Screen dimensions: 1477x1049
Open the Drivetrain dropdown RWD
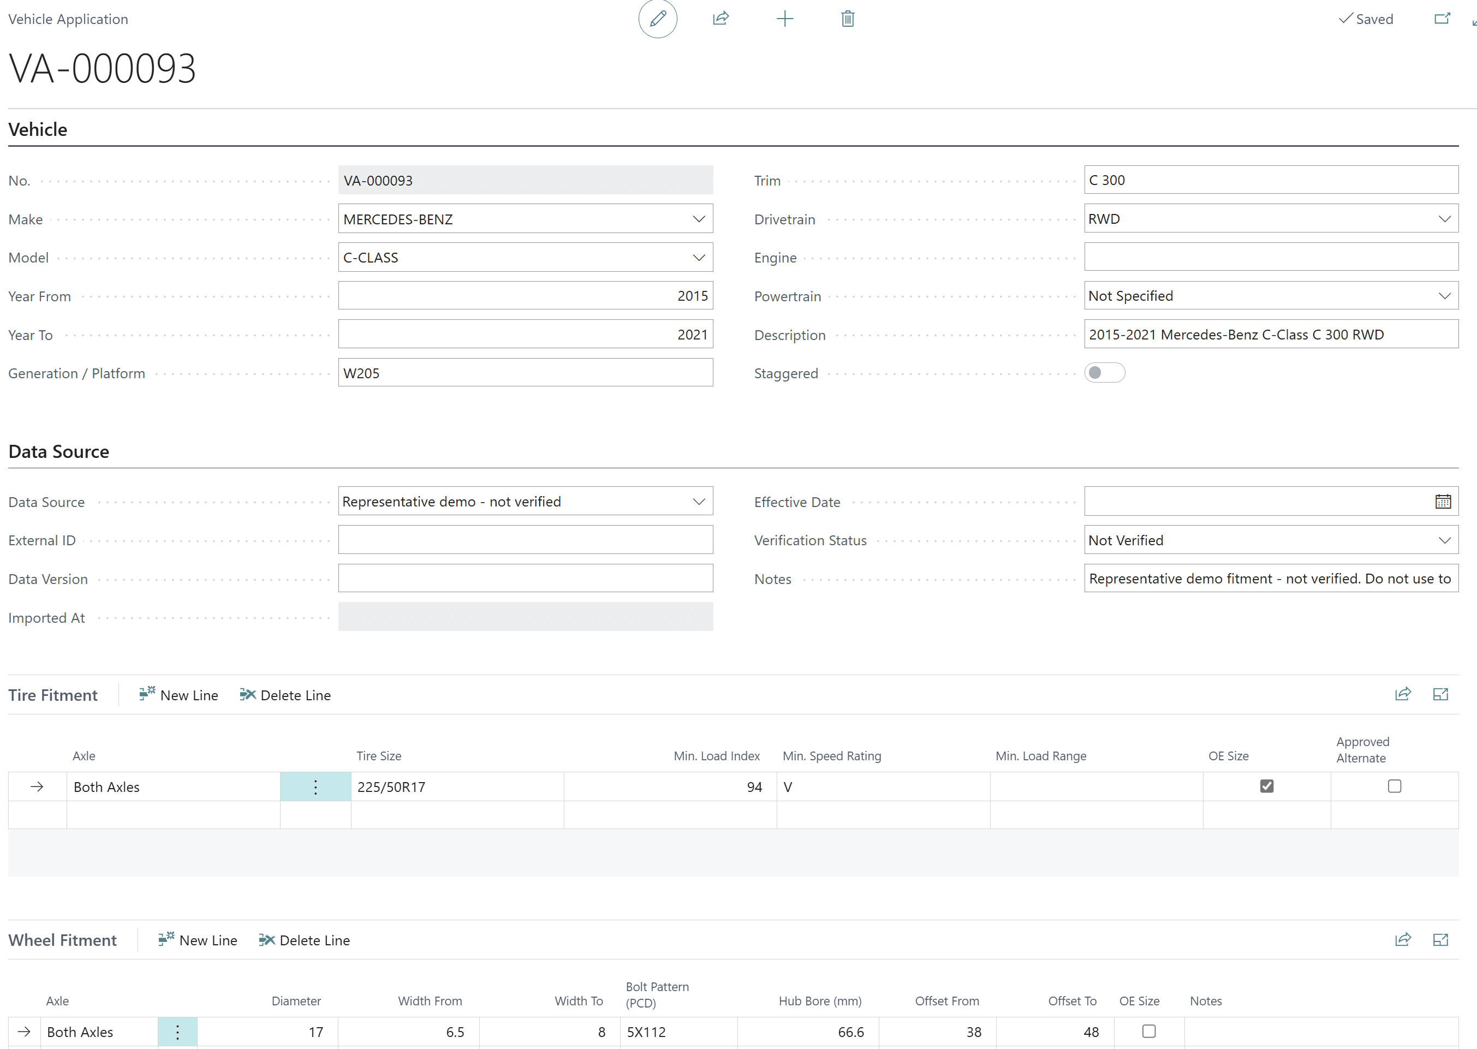pos(1445,219)
